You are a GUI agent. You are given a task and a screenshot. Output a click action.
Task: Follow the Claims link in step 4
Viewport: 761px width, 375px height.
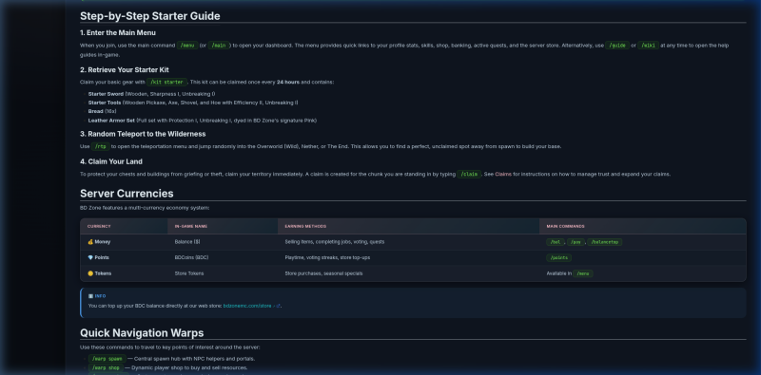tap(503, 174)
